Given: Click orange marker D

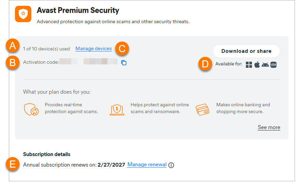Looking at the screenshot, I should click(x=205, y=64).
